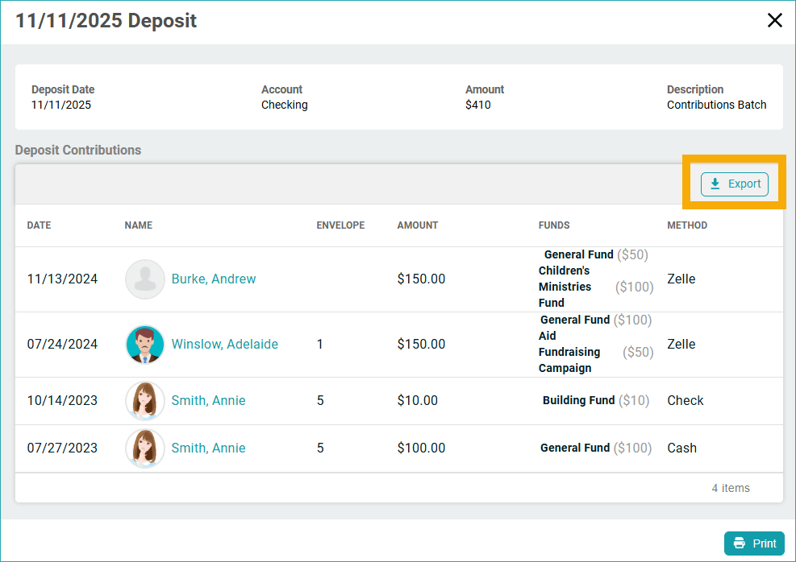The image size is (796, 562).
Task: Print the deposit details
Action: click(754, 543)
